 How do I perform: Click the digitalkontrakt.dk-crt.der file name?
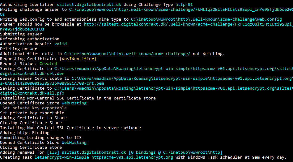[32, 74]
